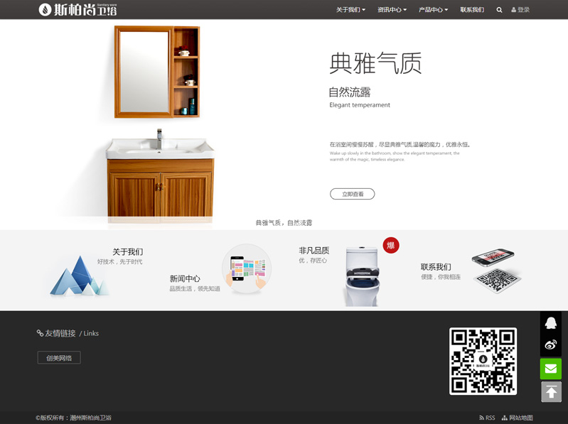Open the 新闻中心 section heading
Viewport: 568px width, 424px height.
(x=185, y=278)
